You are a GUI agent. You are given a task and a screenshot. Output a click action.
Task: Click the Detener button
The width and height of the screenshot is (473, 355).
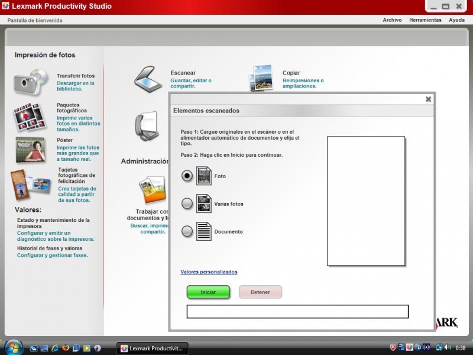pos(260,292)
